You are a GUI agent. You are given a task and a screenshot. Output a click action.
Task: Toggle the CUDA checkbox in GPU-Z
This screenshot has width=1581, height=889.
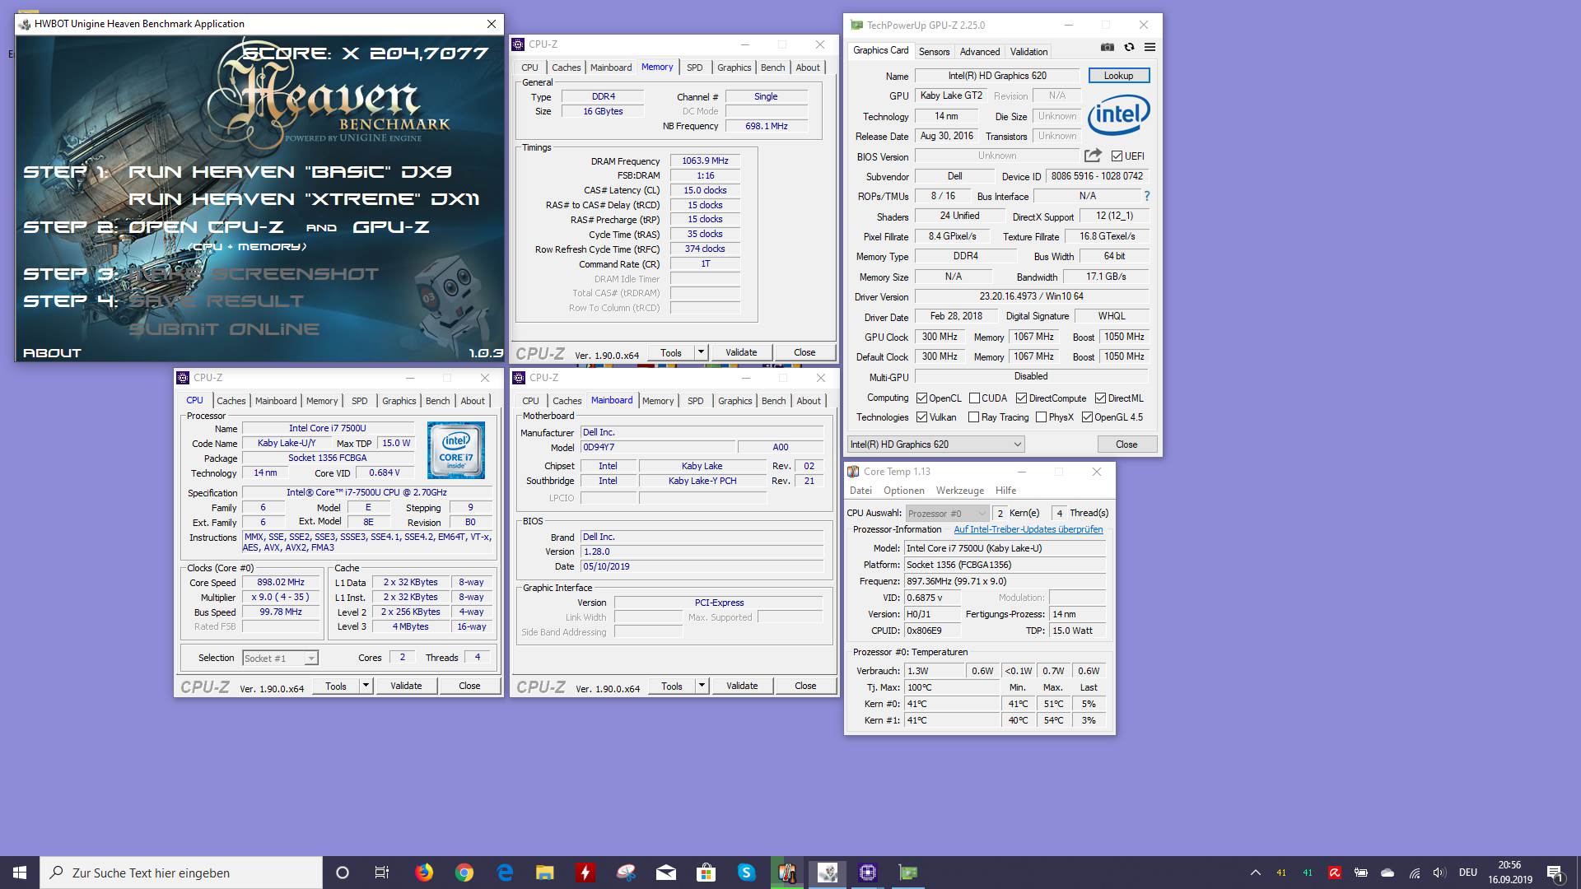point(974,398)
